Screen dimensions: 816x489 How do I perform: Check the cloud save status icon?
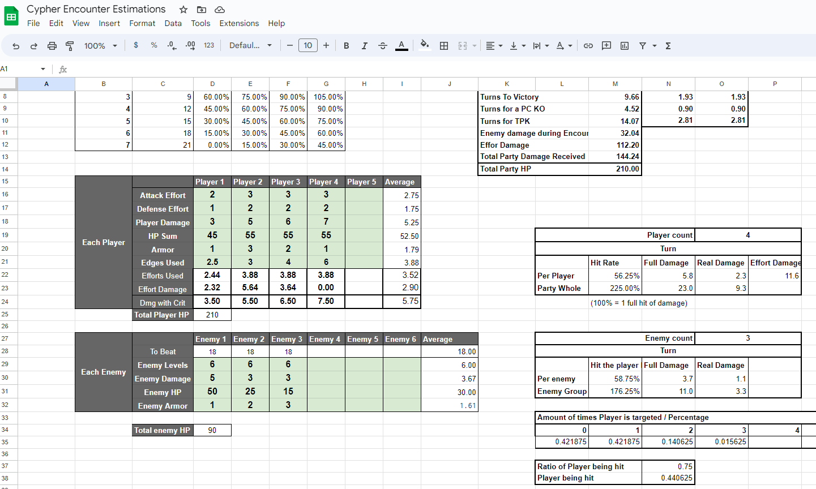[x=220, y=10]
